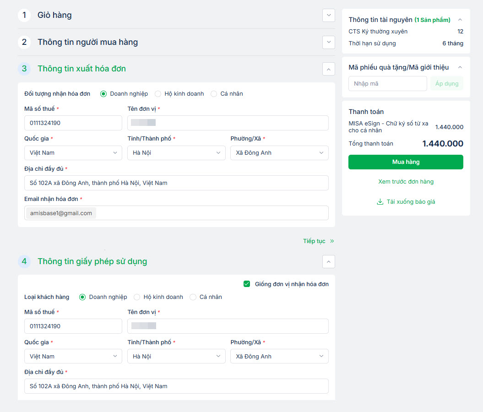This screenshot has width=483, height=412.
Task: Choose Cá nhân as Loại khách hàng
Action: (193, 297)
